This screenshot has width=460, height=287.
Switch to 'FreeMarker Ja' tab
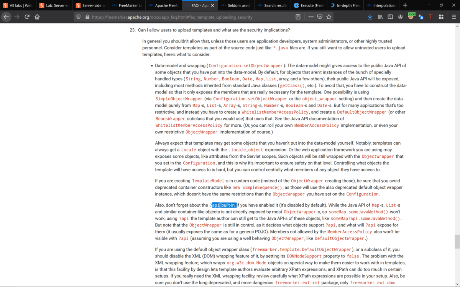click(x=126, y=5)
